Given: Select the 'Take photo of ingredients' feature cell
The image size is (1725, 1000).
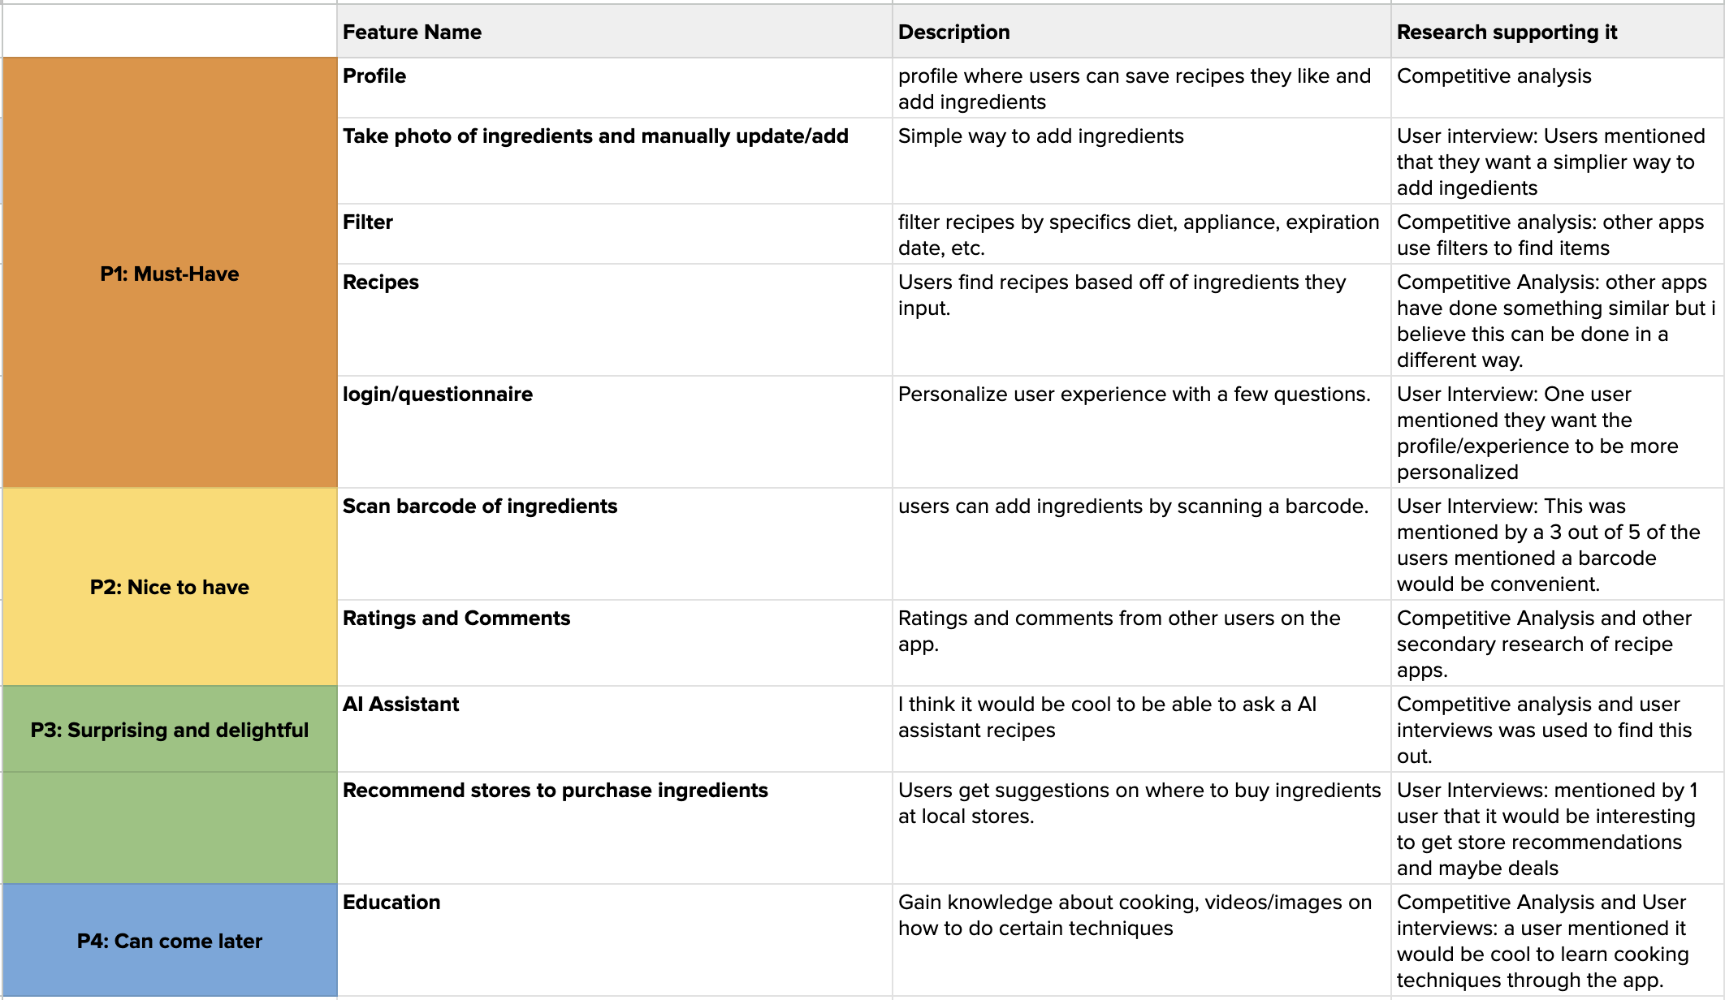Looking at the screenshot, I should pyautogui.click(x=615, y=161).
